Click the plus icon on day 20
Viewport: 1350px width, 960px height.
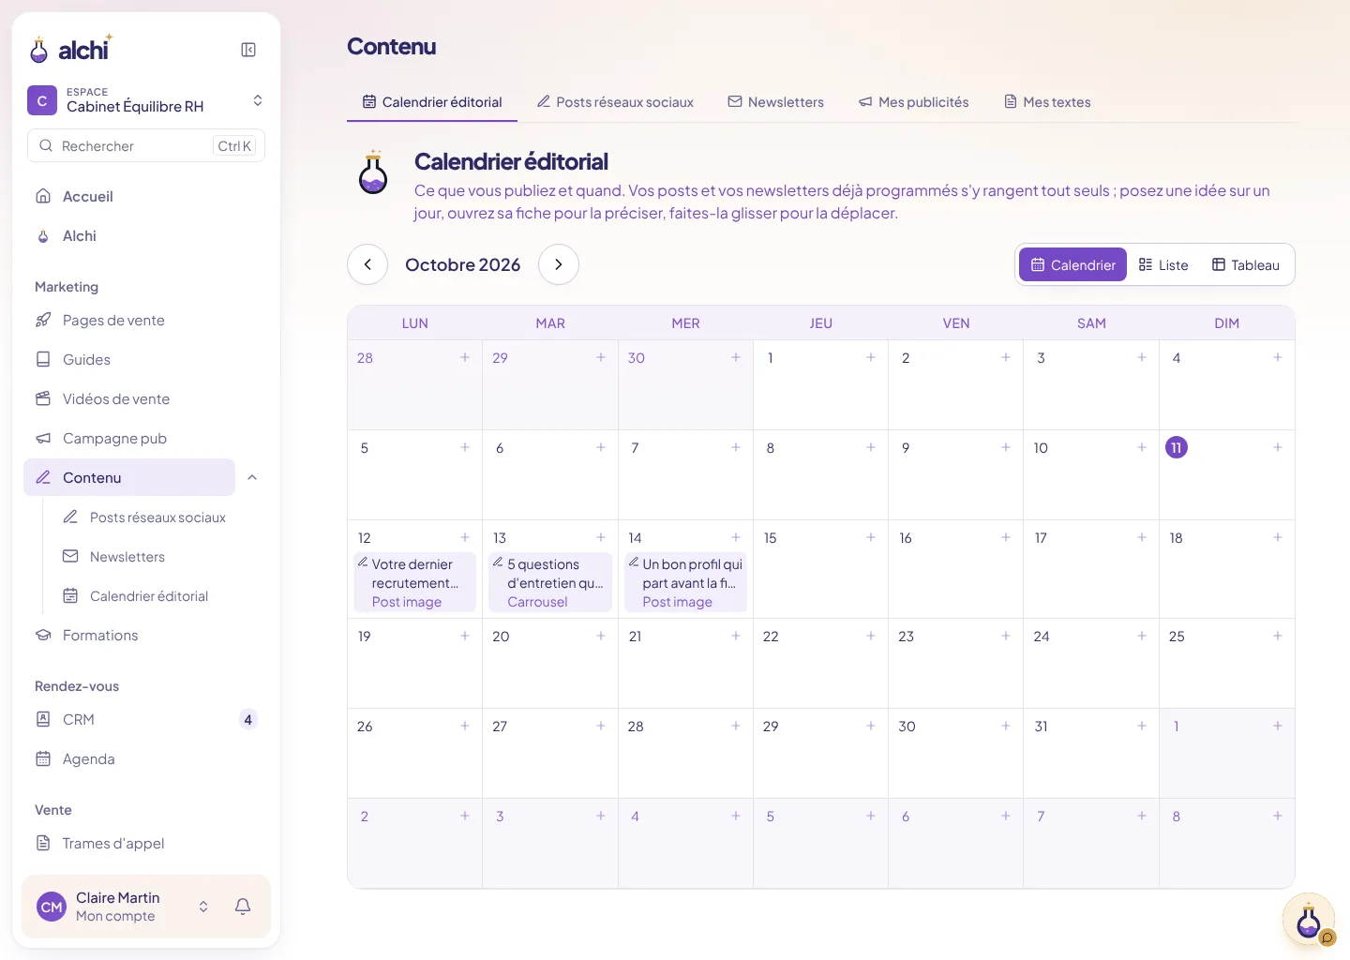point(601,637)
